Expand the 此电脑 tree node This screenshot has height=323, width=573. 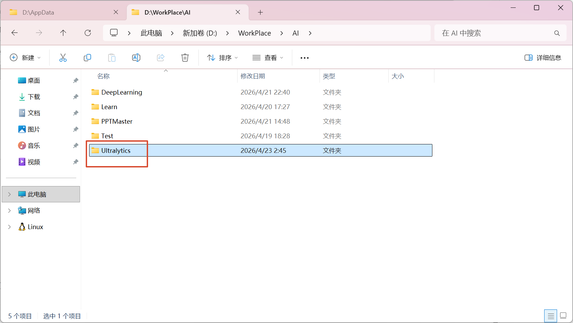click(9, 194)
